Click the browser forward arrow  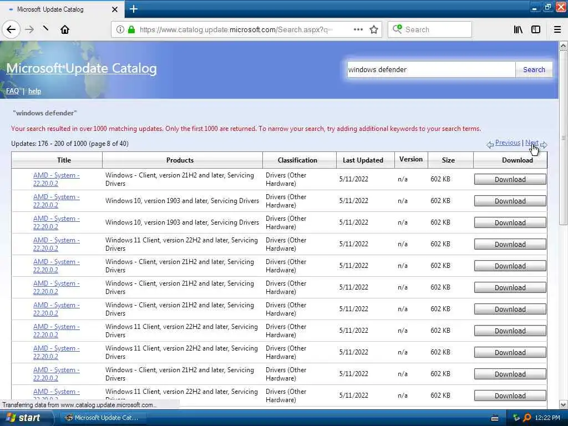(30, 29)
